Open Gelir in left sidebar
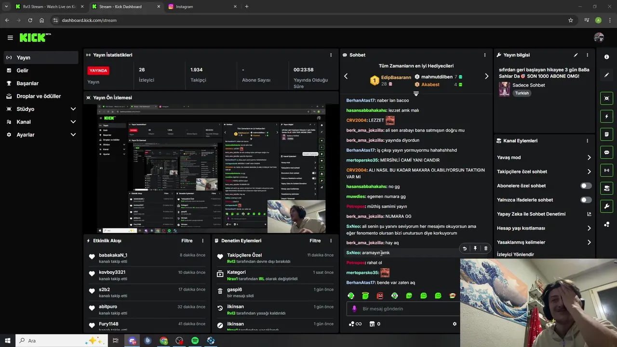Viewport: 617px width, 347px height. [x=41, y=70]
